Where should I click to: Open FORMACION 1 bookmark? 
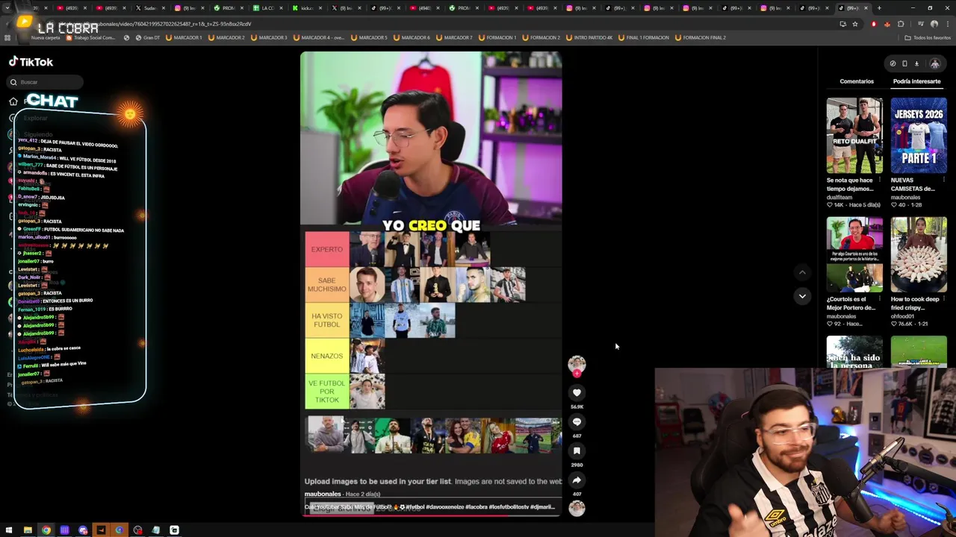point(497,37)
